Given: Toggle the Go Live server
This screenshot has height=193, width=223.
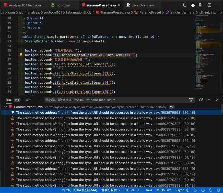Looking at the screenshot, I should pyautogui.click(x=164, y=190).
